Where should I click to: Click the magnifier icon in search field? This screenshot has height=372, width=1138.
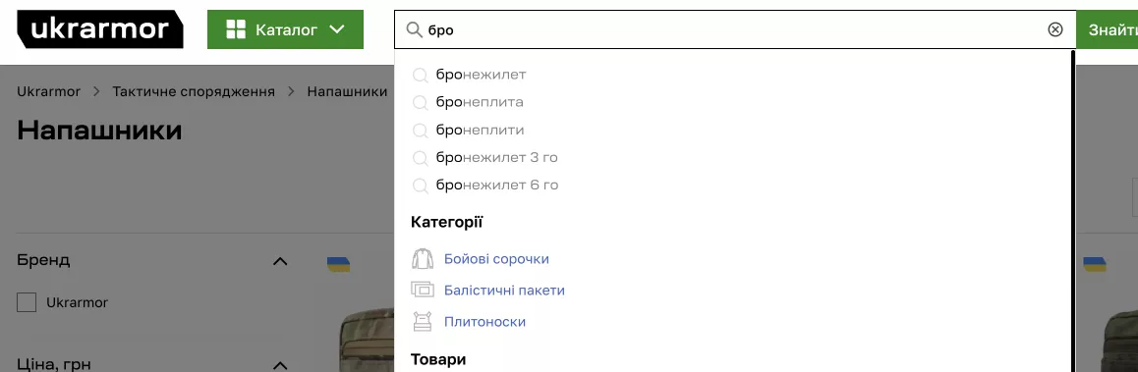[414, 29]
